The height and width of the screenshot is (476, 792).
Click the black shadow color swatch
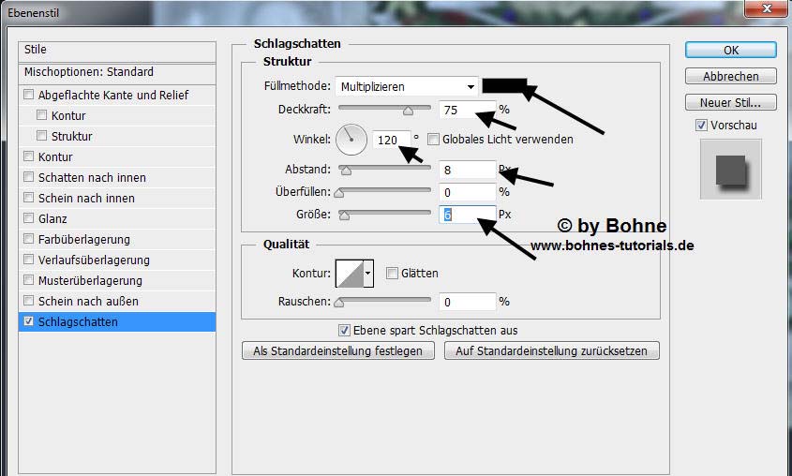pos(505,85)
